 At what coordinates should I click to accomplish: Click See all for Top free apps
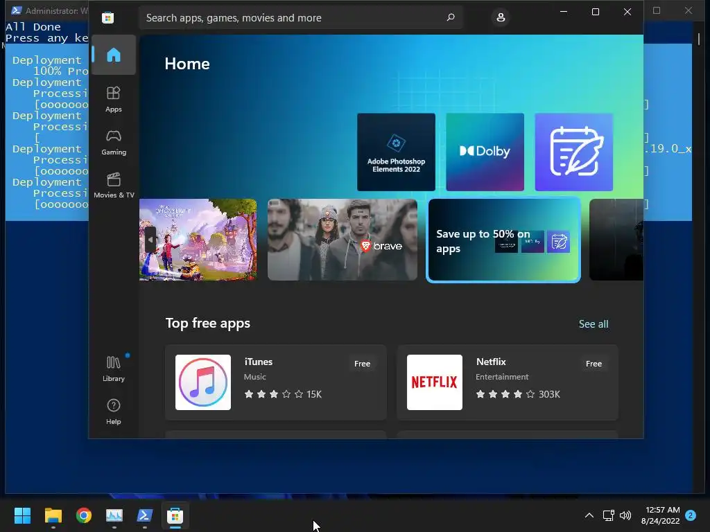[594, 324]
